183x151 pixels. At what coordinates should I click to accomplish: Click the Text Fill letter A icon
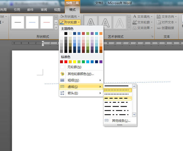click(135, 16)
